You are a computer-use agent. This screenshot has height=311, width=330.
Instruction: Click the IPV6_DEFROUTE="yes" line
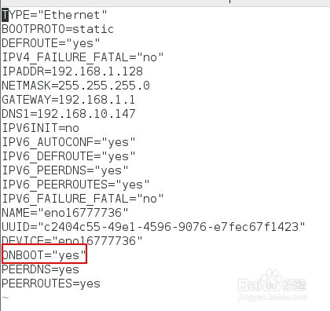(x=68, y=156)
